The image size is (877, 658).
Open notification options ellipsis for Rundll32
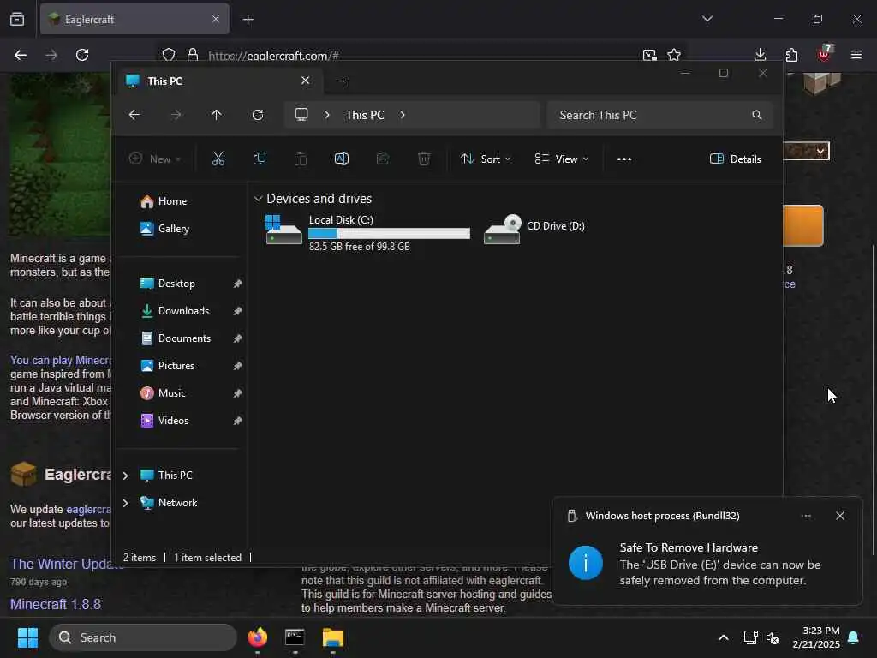pos(806,516)
